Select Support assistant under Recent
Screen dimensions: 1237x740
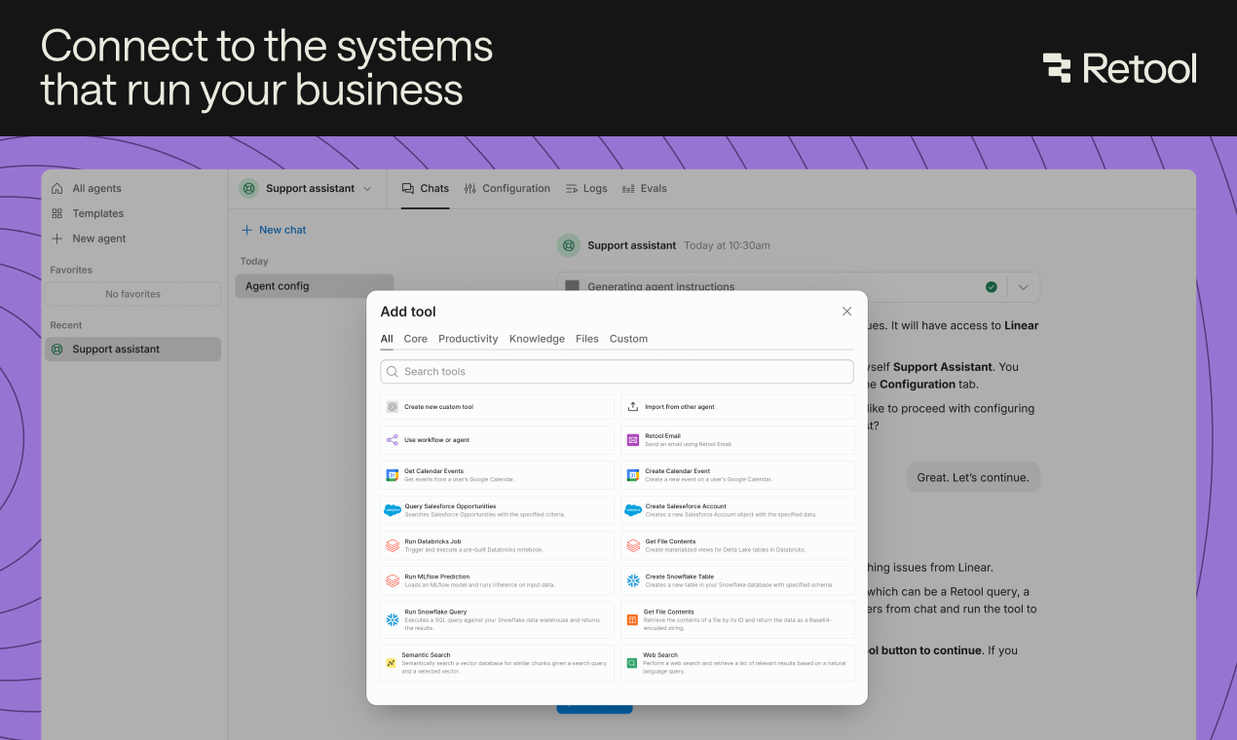(x=132, y=349)
